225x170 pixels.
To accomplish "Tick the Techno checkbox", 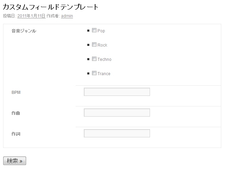I will tap(94, 59).
